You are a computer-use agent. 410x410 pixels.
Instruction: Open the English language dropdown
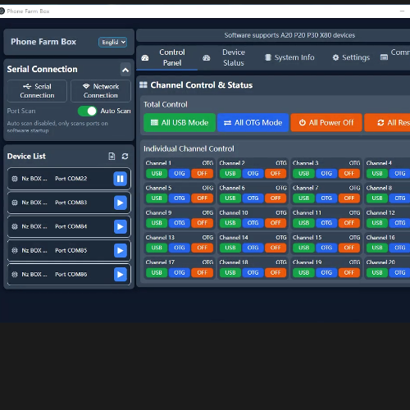click(113, 42)
